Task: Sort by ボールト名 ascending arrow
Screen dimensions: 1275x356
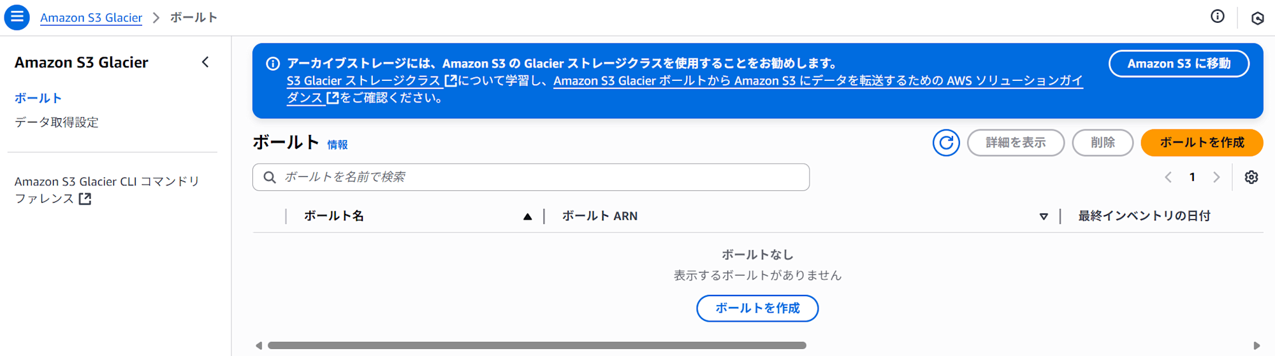Action: pos(527,217)
